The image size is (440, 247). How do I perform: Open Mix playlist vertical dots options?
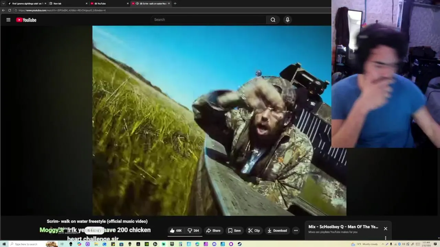(x=385, y=238)
